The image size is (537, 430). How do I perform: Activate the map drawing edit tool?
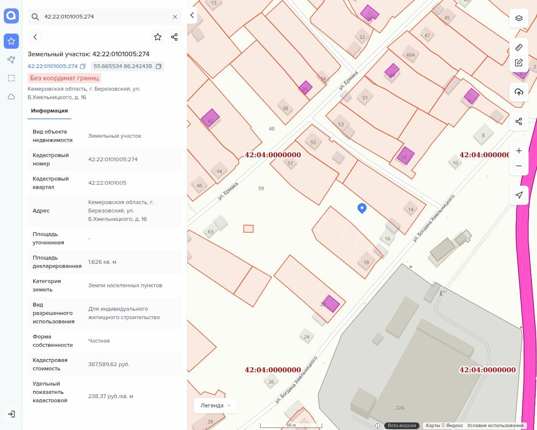point(519,63)
